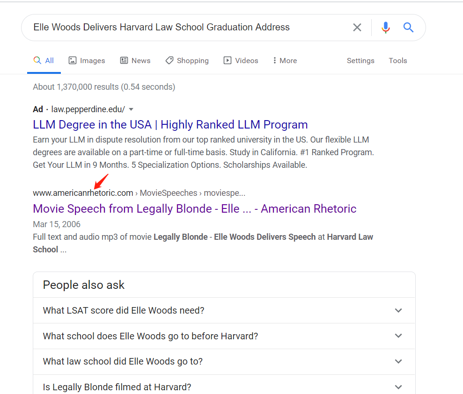Open the All results tab
This screenshot has width=463, height=394.
(44, 60)
